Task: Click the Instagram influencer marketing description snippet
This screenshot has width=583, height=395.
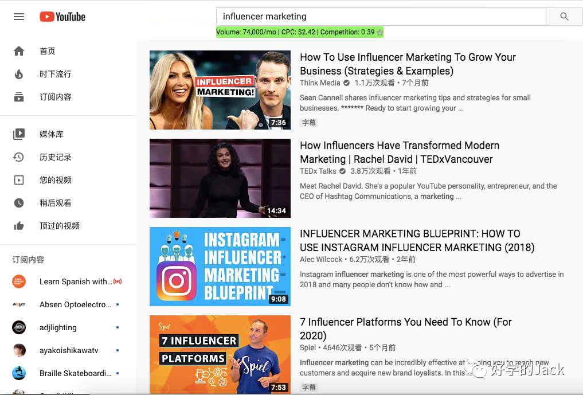Action: tap(432, 279)
